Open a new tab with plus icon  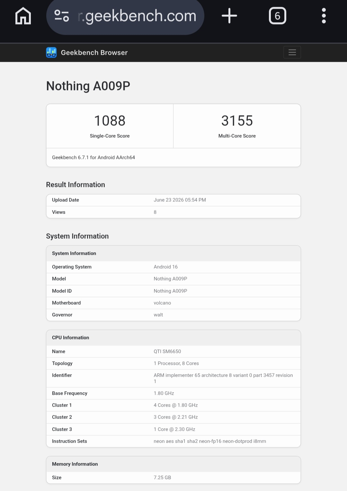pyautogui.click(x=229, y=16)
